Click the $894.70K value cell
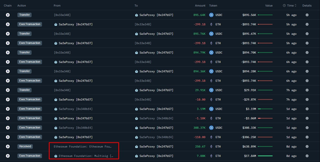 (x=249, y=53)
